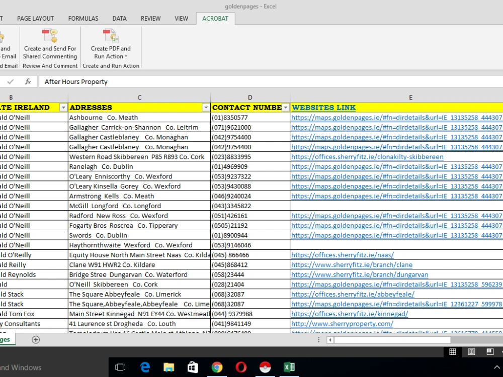This screenshot has height=377, width=503.
Task: Click the formula bar containing After Hours Property
Action: (x=271, y=82)
